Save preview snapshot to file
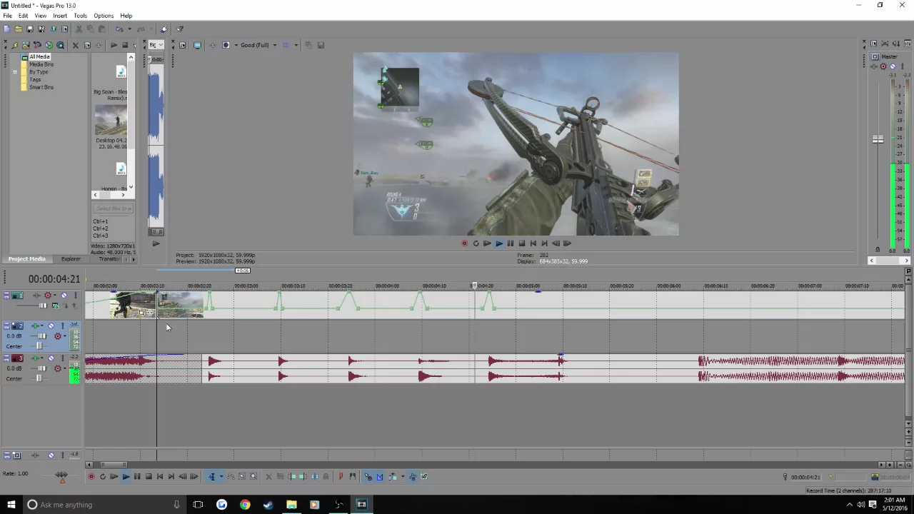 pyautogui.click(x=321, y=45)
